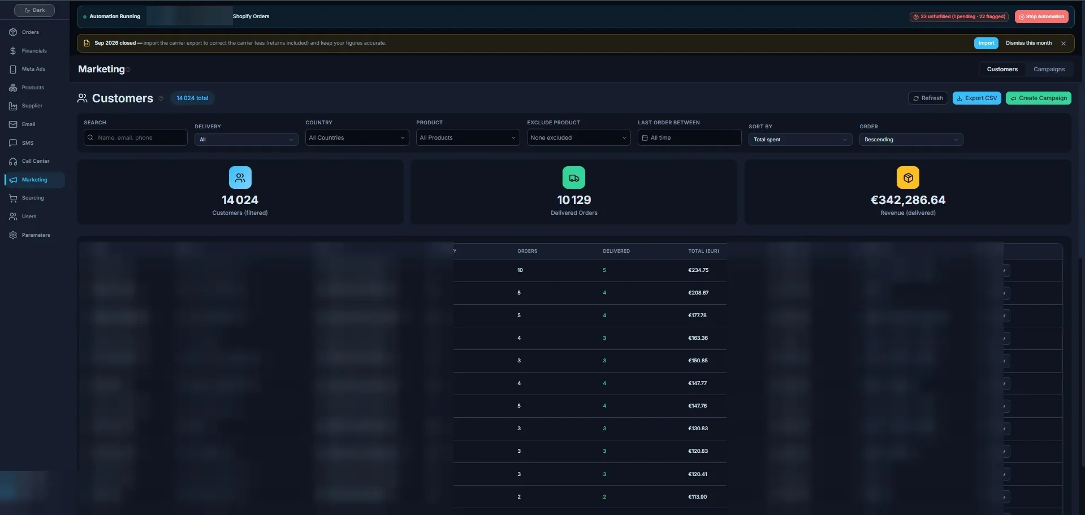Open the Call Center headset icon
This screenshot has width=1085, height=515.
point(13,161)
